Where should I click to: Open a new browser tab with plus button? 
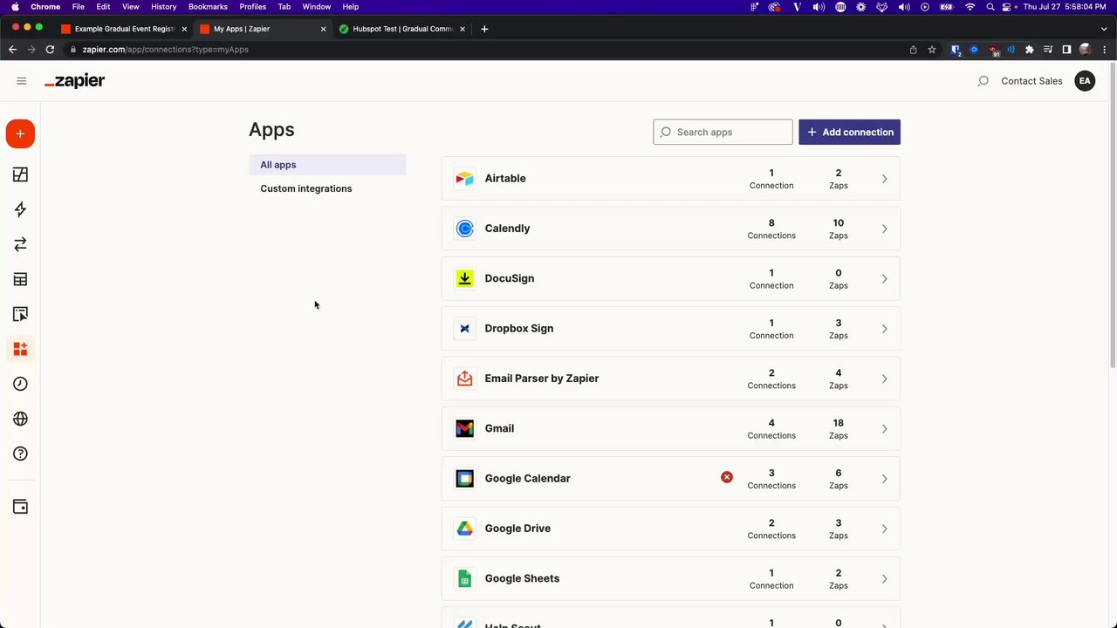[484, 29]
